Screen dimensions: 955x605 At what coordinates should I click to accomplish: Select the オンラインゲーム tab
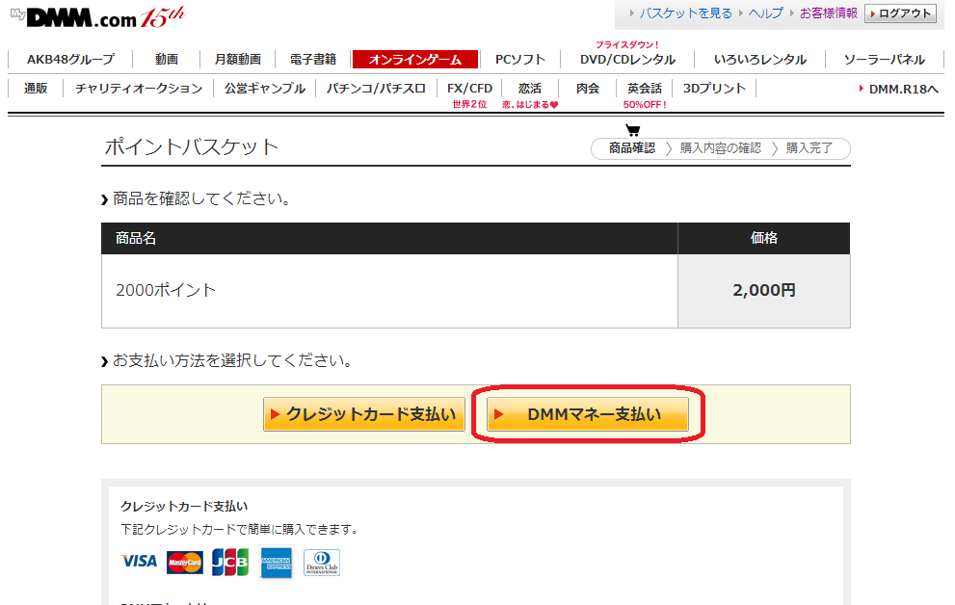[x=414, y=60]
